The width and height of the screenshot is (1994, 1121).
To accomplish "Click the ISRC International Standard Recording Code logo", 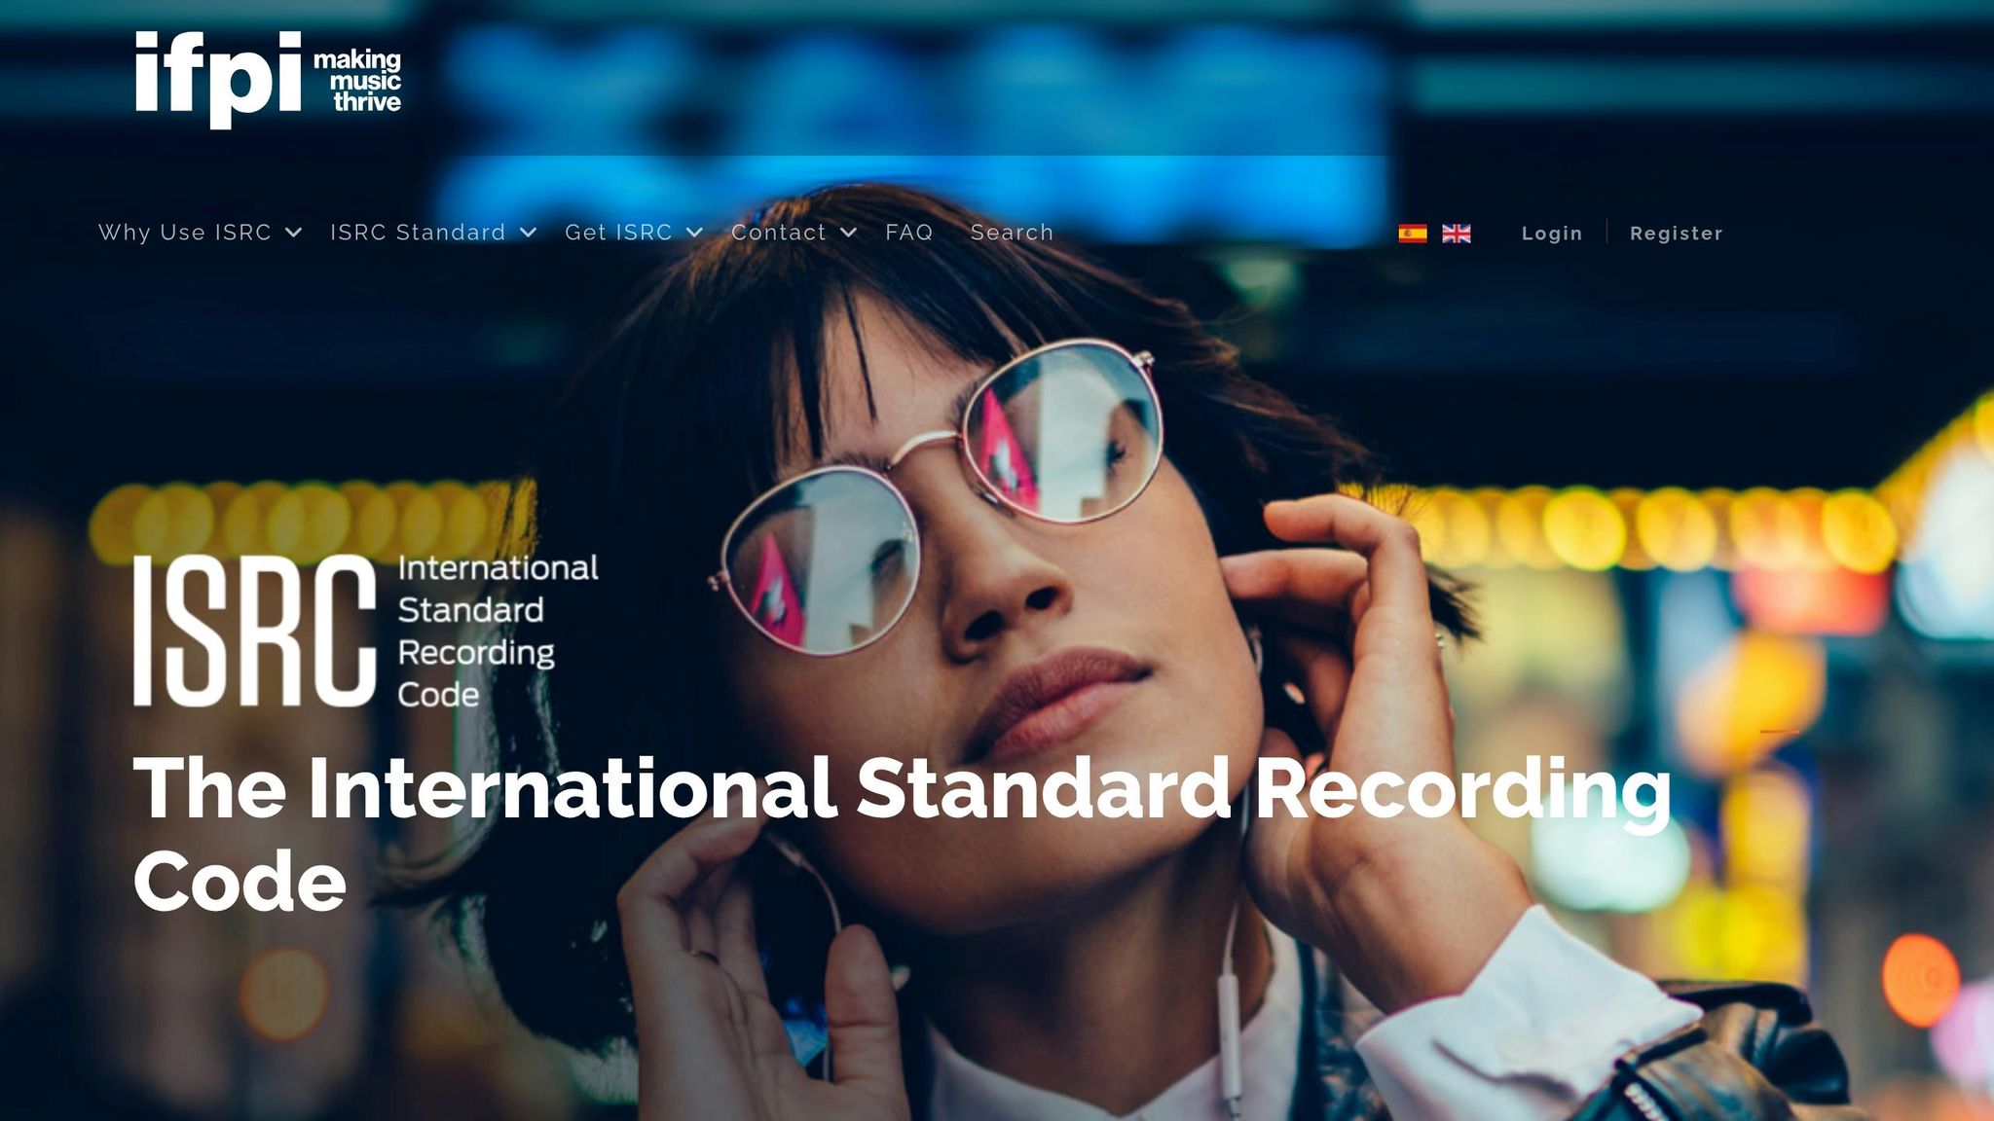I will pos(366,631).
